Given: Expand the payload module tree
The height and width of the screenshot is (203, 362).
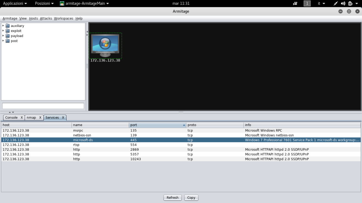Looking at the screenshot, I should pyautogui.click(x=3, y=36).
